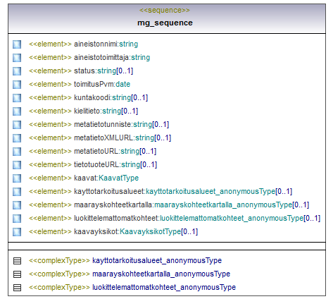Click the complexType icon beside kayttotarkoitusalueet_anonymousType
This screenshot has width=333, height=299.
click(17, 261)
